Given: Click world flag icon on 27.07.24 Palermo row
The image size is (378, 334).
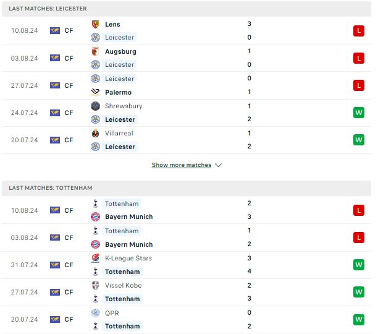Looking at the screenshot, I should (x=55, y=85).
